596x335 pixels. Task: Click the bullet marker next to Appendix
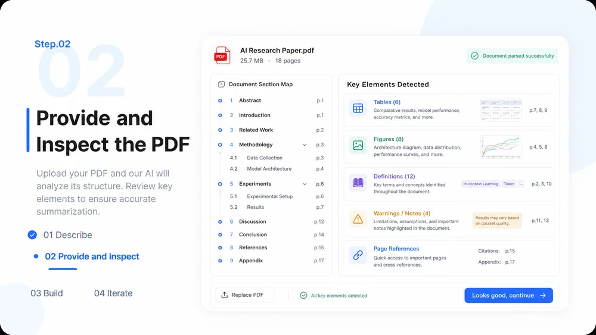[x=220, y=261]
